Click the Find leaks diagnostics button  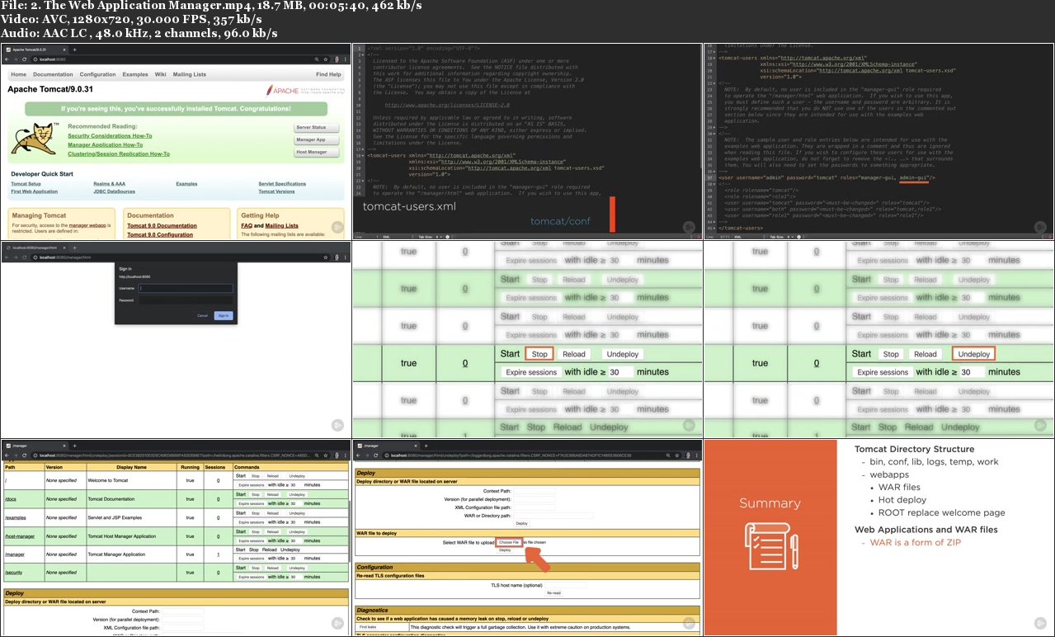point(368,627)
